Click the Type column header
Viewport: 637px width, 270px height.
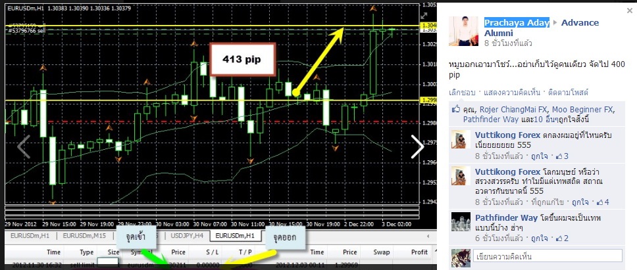(x=86, y=252)
